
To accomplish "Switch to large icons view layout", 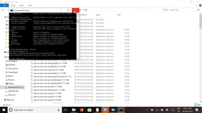I will click(x=199, y=105).
